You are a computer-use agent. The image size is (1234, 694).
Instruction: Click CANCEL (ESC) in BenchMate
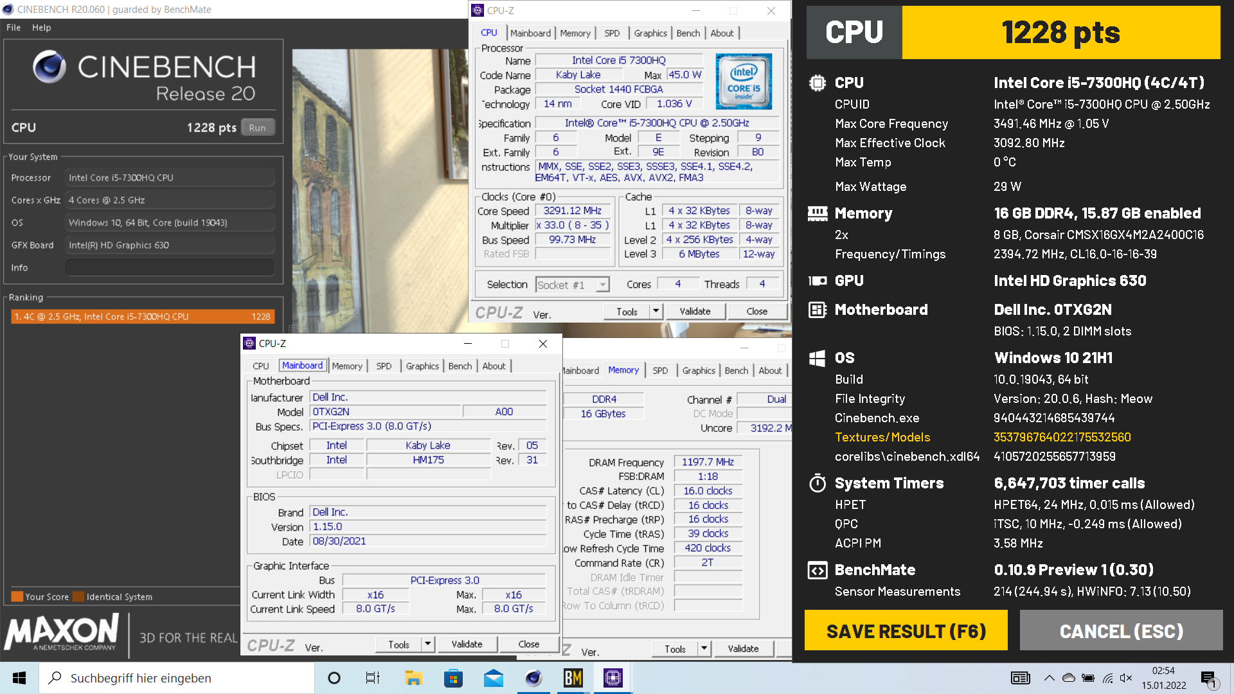click(x=1121, y=630)
